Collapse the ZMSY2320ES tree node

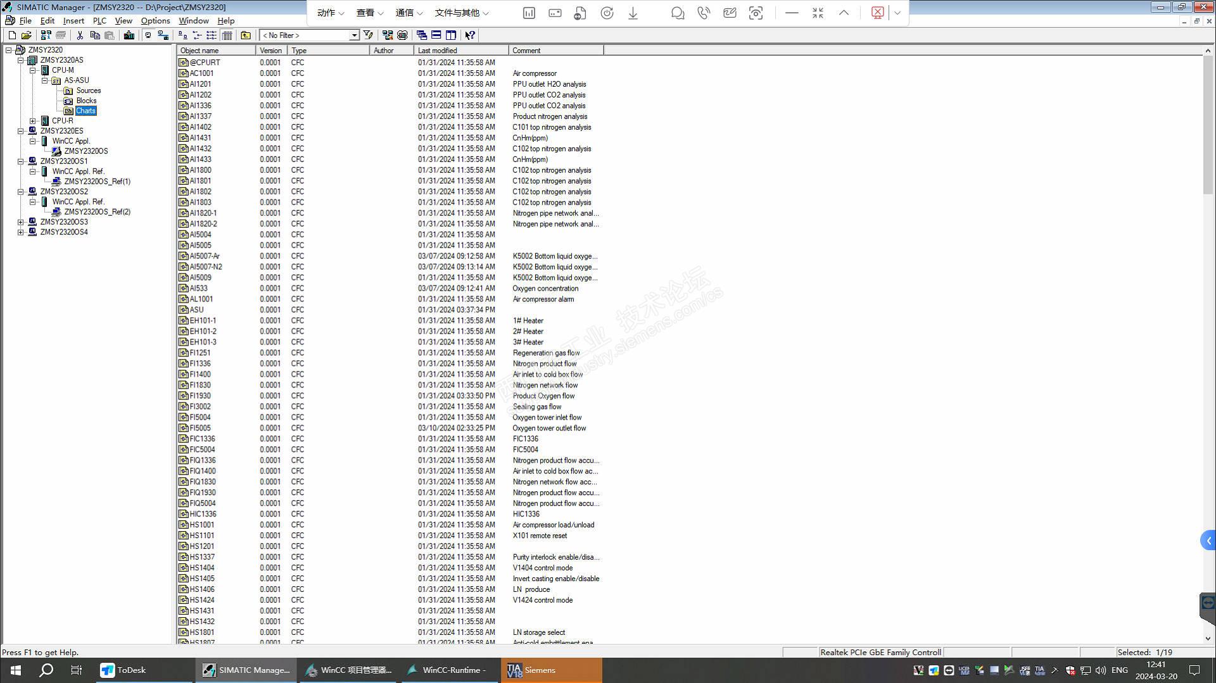21,131
